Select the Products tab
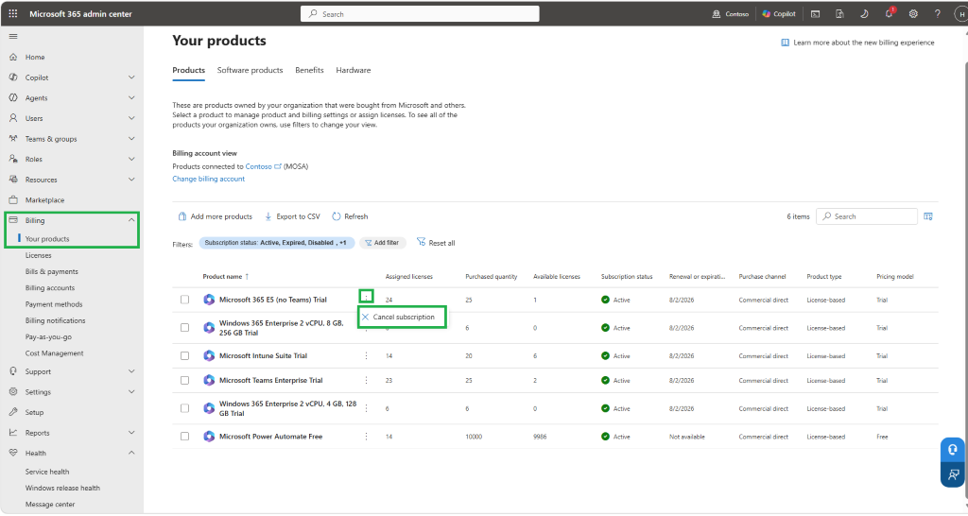Viewport: 968px width, 516px height. [x=188, y=70]
